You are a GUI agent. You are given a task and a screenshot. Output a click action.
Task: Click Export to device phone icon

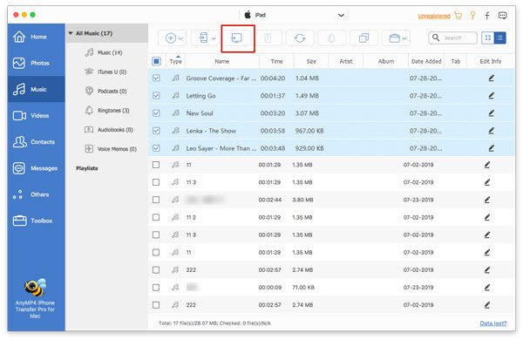[203, 38]
